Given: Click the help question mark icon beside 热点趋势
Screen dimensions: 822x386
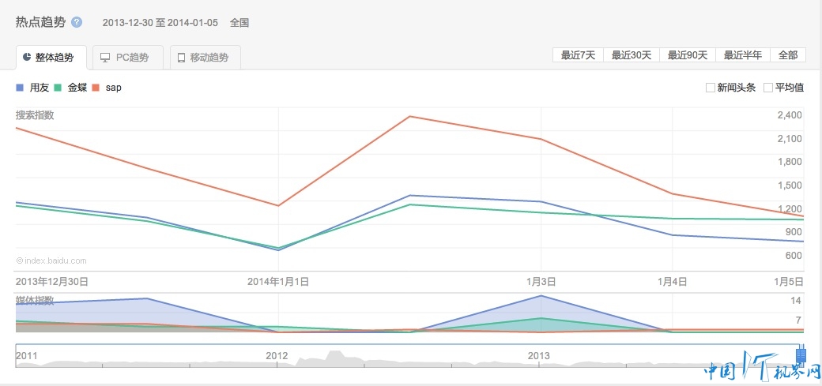Looking at the screenshot, I should 77,23.
